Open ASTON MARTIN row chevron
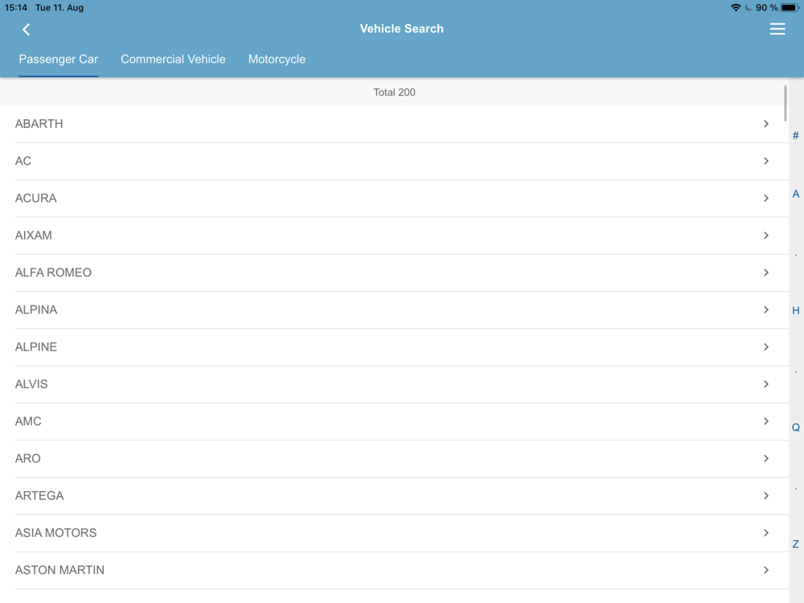804x603 pixels. coord(766,570)
